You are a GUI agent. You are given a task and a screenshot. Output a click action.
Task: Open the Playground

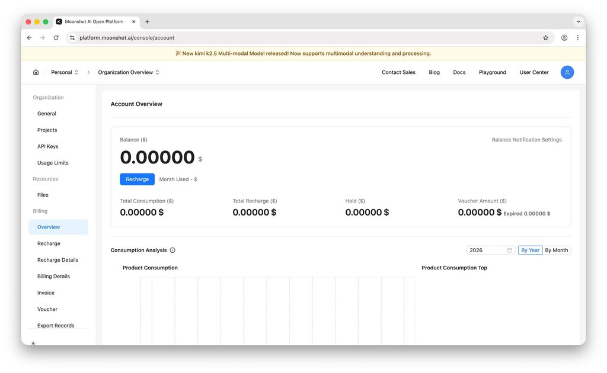point(492,72)
